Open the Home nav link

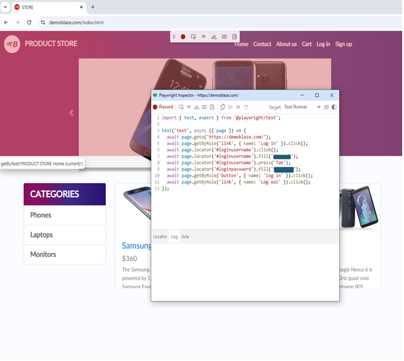241,45
